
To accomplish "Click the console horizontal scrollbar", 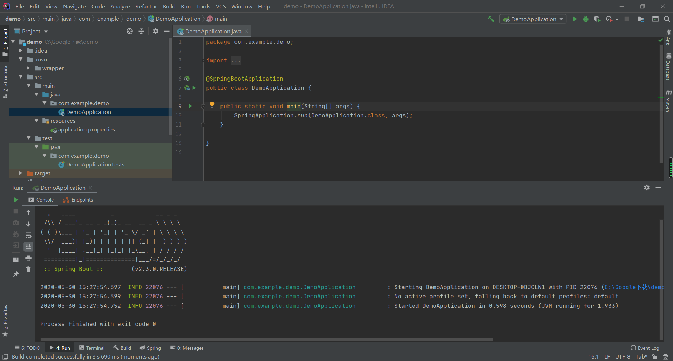I will click(266, 339).
